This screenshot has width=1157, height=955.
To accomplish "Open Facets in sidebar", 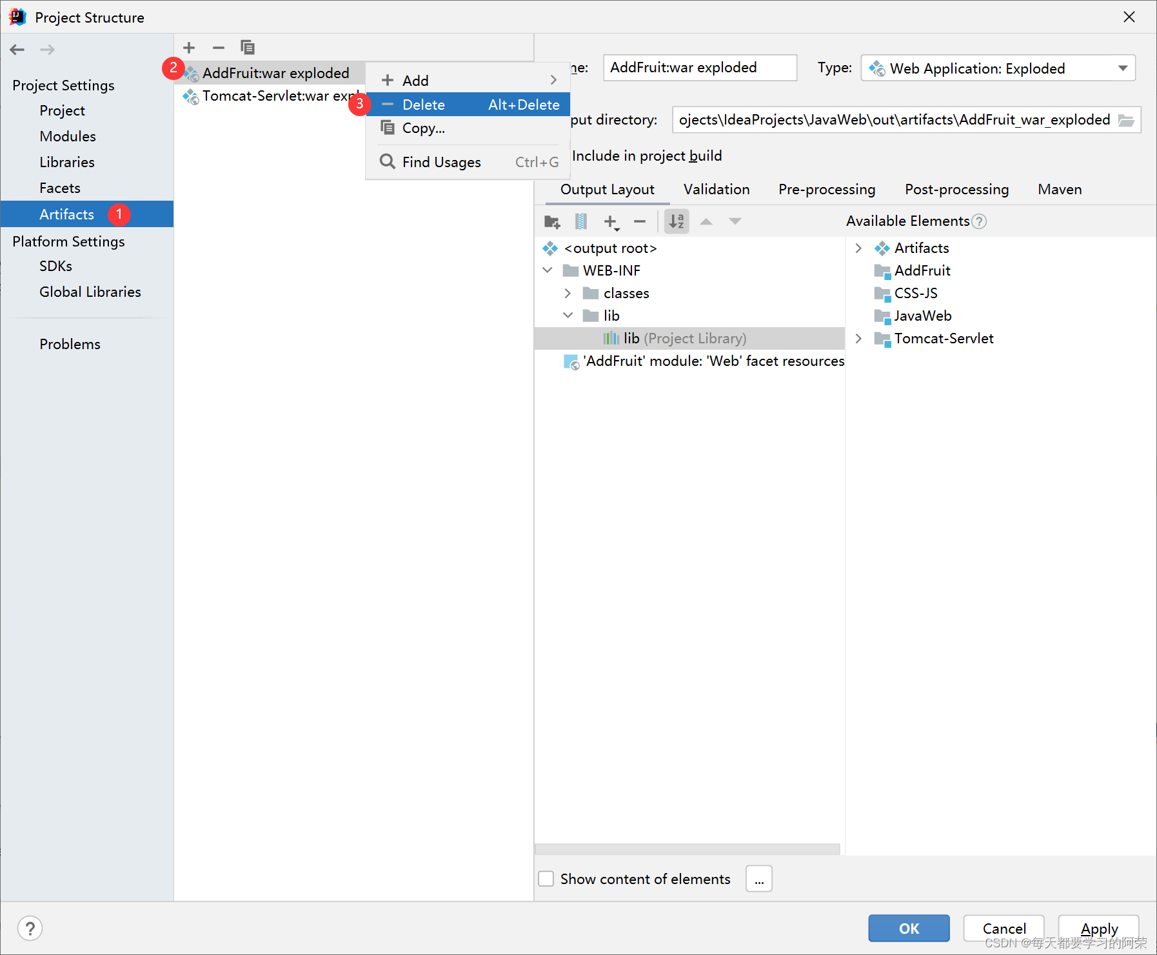I will (x=60, y=188).
